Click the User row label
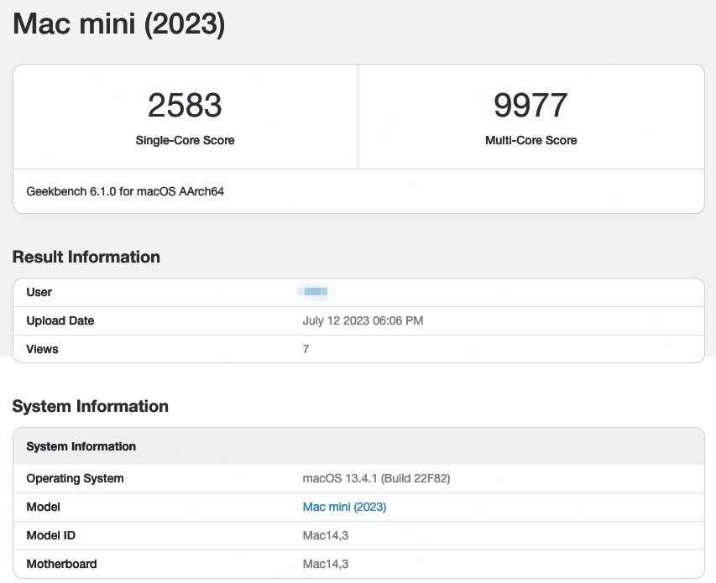This screenshot has height=583, width=716. pos(39,292)
